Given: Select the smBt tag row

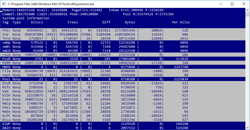Looking at the screenshot, I should (x=123, y=47).
